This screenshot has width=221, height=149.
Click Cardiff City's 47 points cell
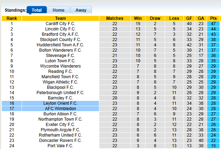click(214, 24)
